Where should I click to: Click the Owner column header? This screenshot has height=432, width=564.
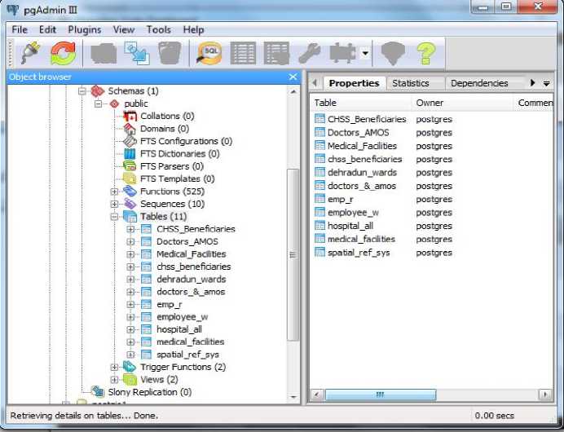463,103
